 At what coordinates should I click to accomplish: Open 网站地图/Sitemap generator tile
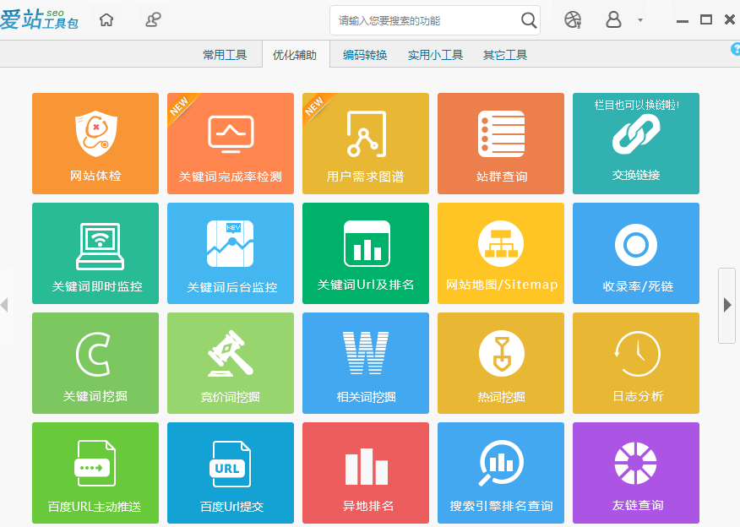point(501,253)
